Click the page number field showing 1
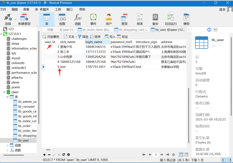The image size is (233, 163). [x=156, y=155]
